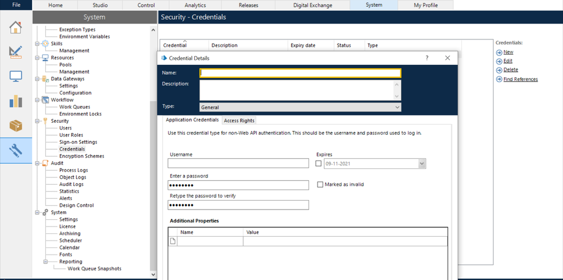Click the Delete credential link
The height and width of the screenshot is (280, 563).
tap(511, 70)
